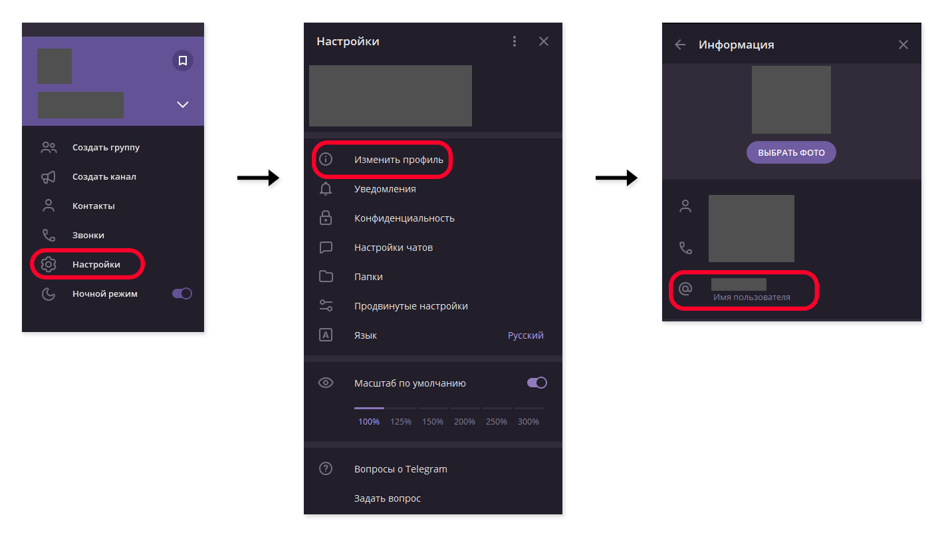Click the lock icon for Конфиденциальность
Screen dimensions: 948x535
(326, 218)
